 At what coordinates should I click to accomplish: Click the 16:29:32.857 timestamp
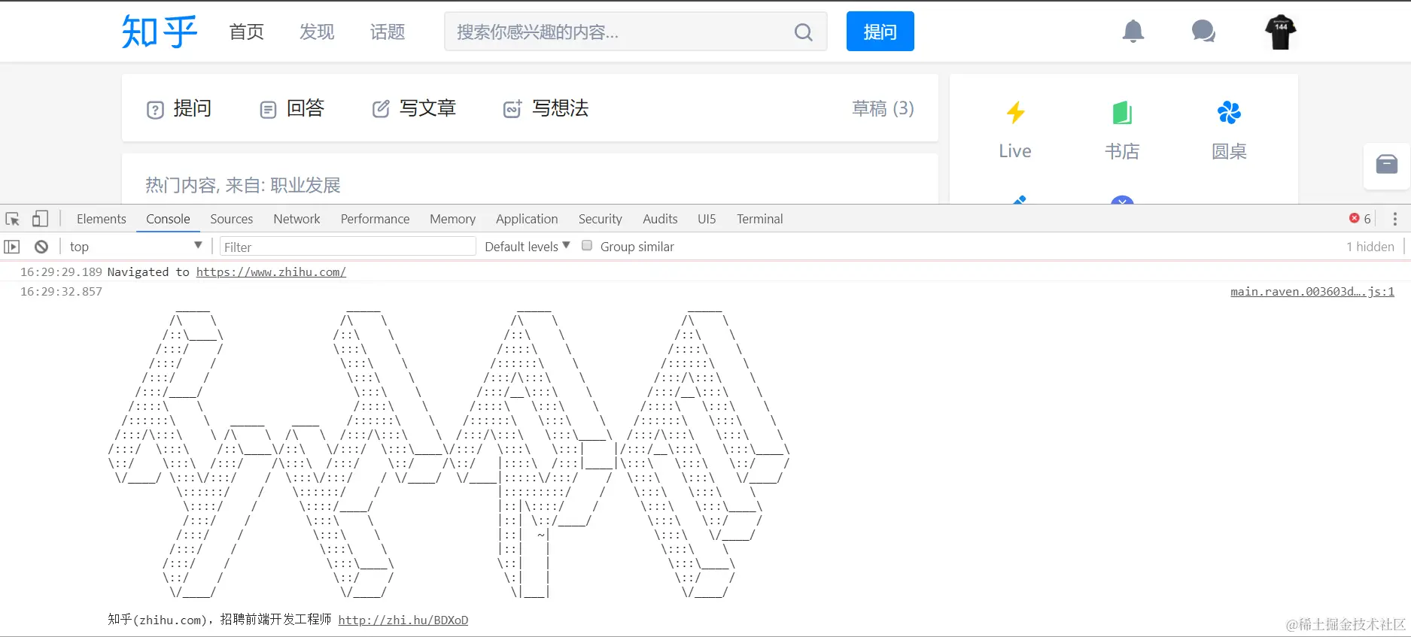[61, 292]
